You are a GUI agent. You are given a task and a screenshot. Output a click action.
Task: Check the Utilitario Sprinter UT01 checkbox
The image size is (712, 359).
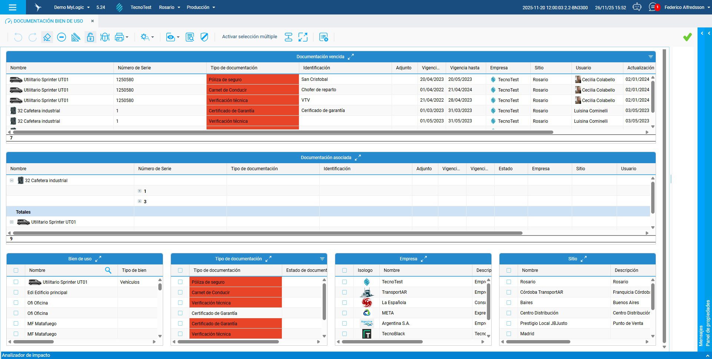click(16, 282)
